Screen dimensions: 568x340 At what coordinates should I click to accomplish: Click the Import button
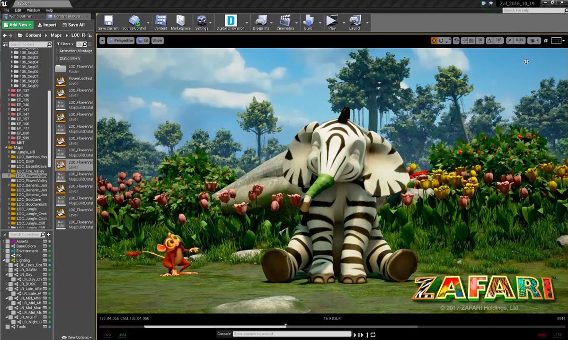tap(47, 25)
